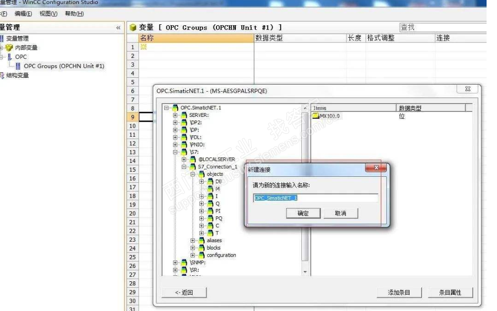
Task: Expand the SERVER: tree node
Action: click(175, 115)
